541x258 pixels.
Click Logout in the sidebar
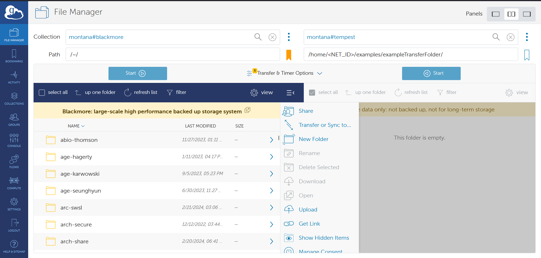[14, 225]
